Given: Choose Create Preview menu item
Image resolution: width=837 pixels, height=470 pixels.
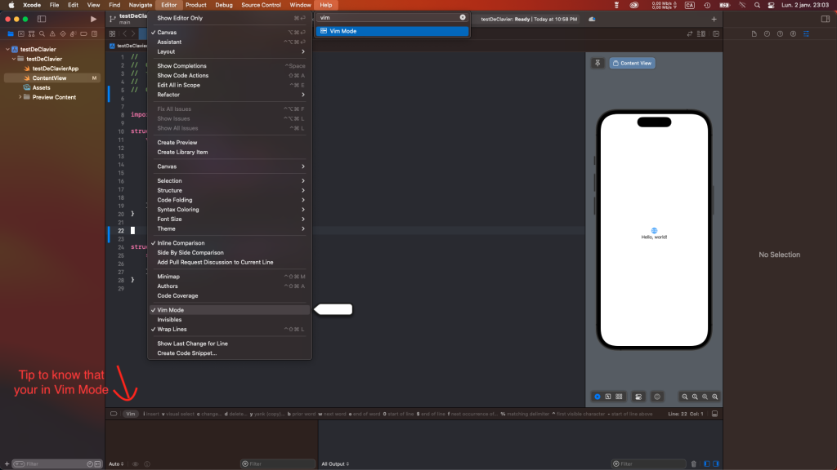Looking at the screenshot, I should click(x=230, y=143).
